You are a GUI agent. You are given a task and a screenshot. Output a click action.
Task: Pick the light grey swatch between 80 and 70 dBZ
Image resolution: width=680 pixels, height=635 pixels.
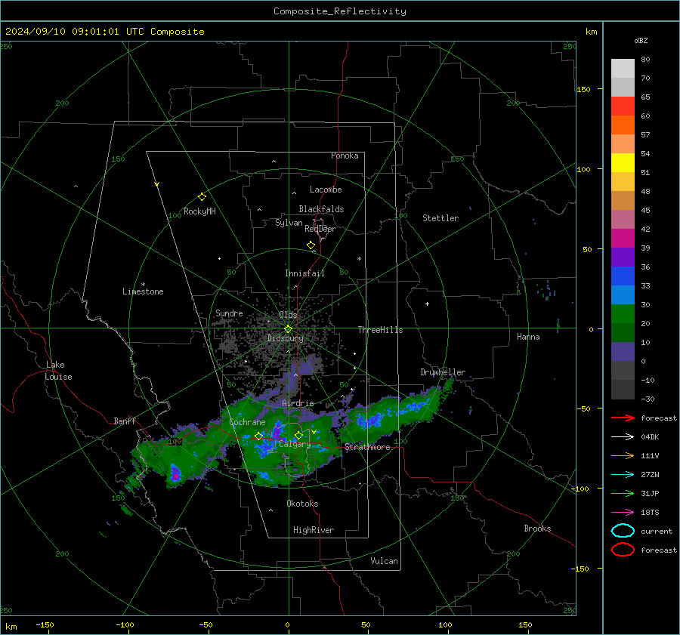coord(623,69)
